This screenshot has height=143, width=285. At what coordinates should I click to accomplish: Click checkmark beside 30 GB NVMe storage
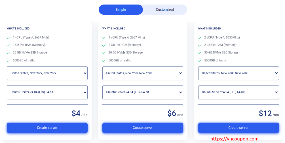pyautogui.click(x=200, y=53)
